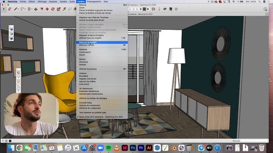This screenshot has height=153, width=273.
Task: Click the Mesures input field
Action: click(254, 141)
